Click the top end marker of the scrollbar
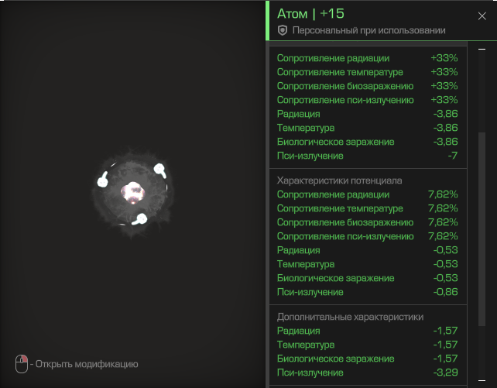 482,49
